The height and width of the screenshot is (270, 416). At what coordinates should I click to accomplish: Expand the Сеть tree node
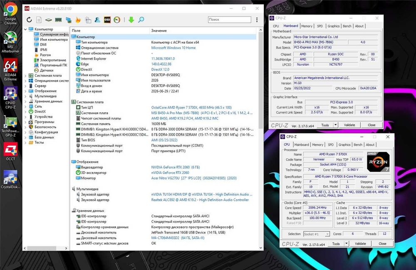click(x=25, y=107)
